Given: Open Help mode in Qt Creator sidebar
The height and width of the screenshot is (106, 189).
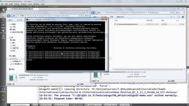Looking at the screenshot, I should click(x=3, y=37).
